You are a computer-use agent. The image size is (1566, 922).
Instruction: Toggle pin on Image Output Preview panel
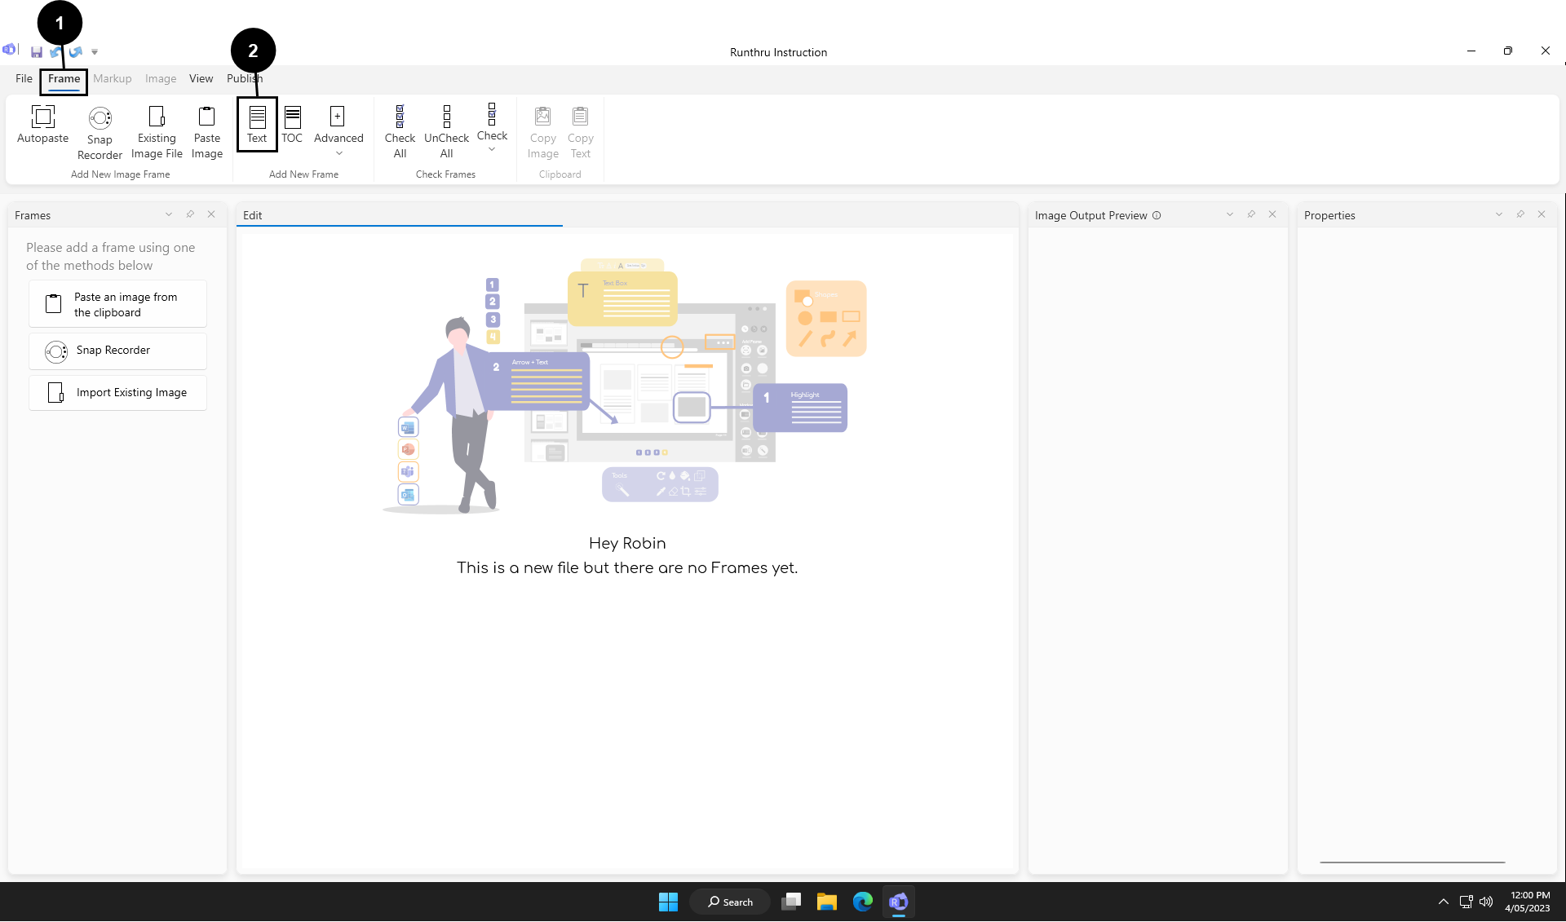1251,214
